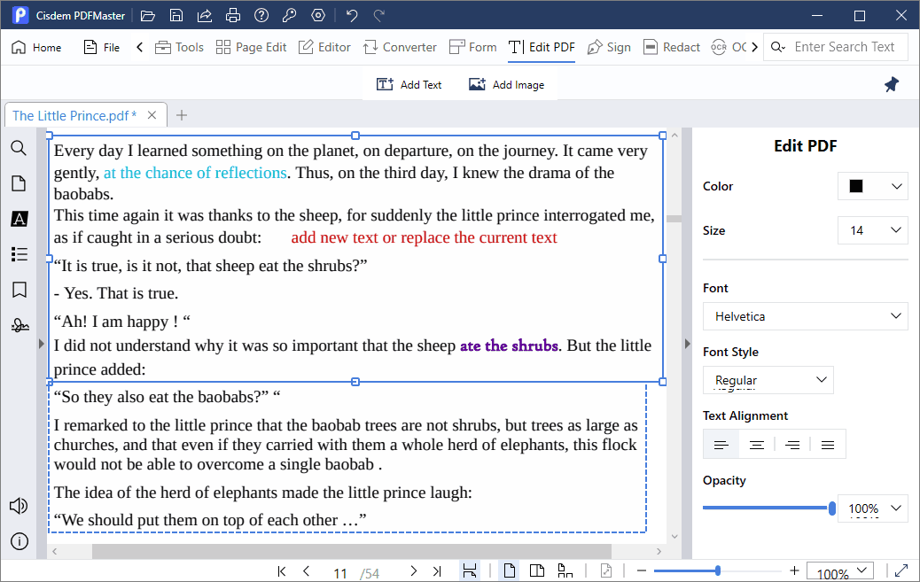Screen dimensions: 920x582
Task: Click the Home button
Action: (x=36, y=48)
